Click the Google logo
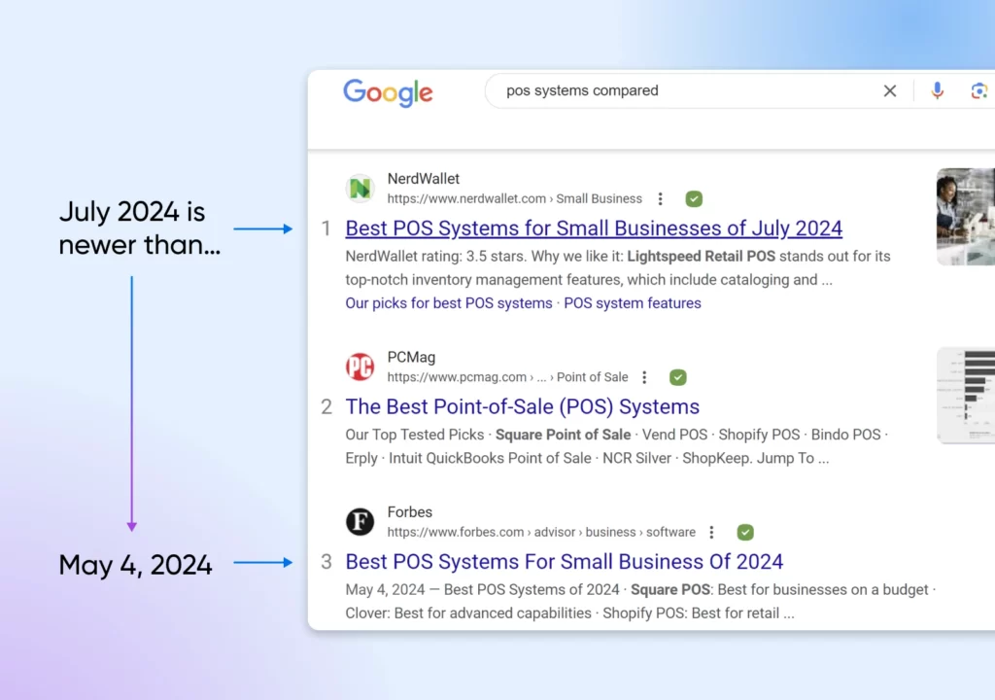The width and height of the screenshot is (995, 700). [x=388, y=92]
